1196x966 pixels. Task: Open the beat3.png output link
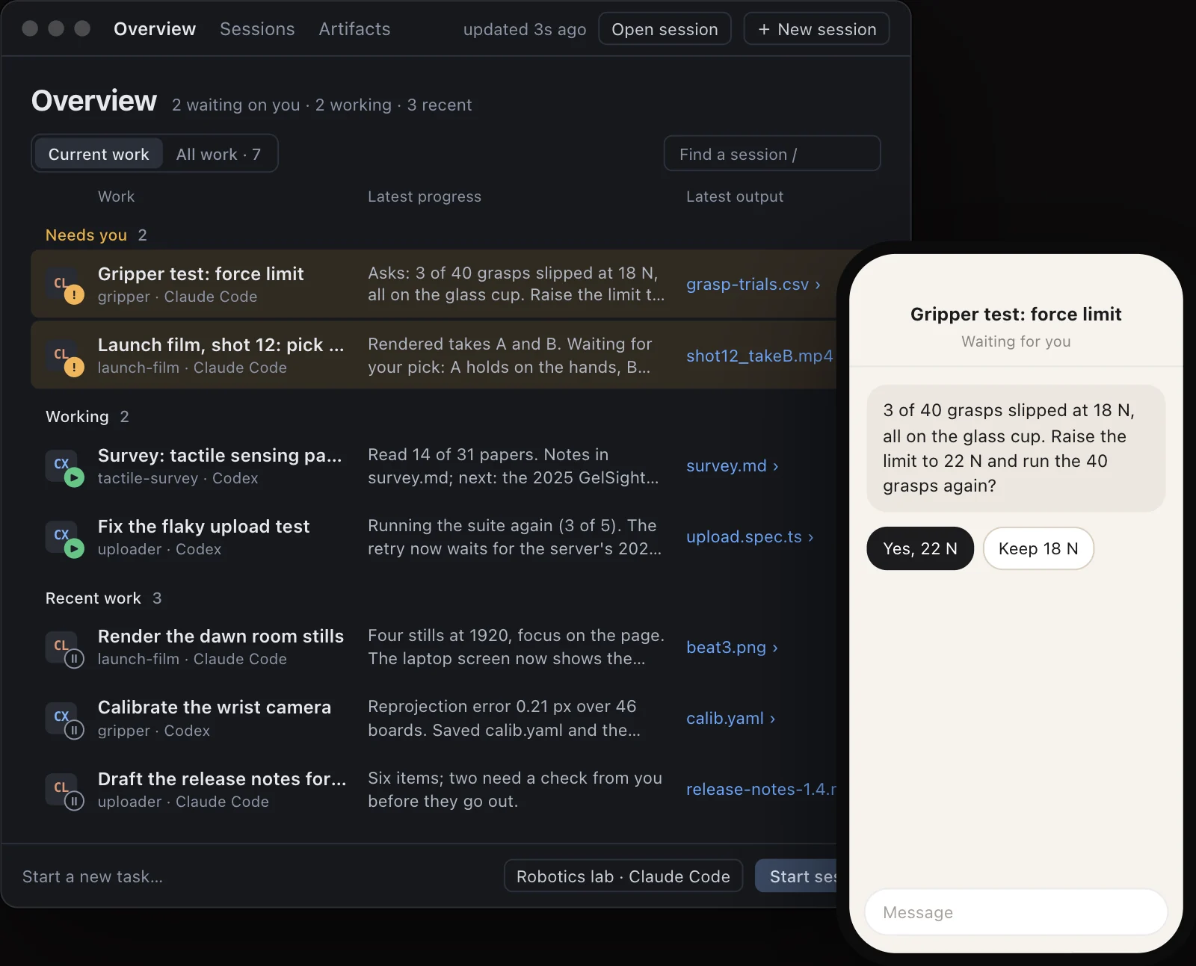733,647
